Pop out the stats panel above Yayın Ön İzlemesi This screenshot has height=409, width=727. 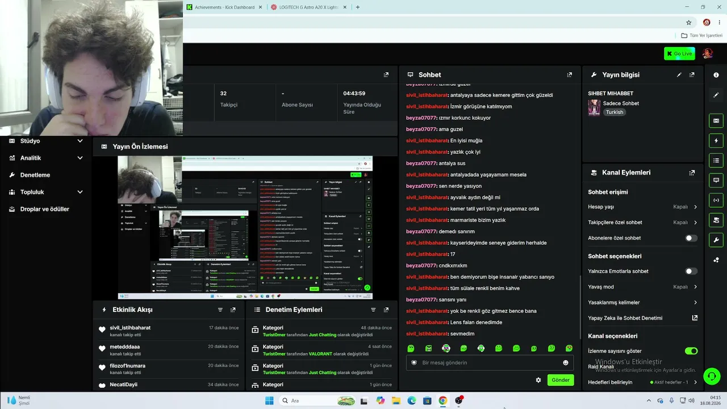coord(386,74)
